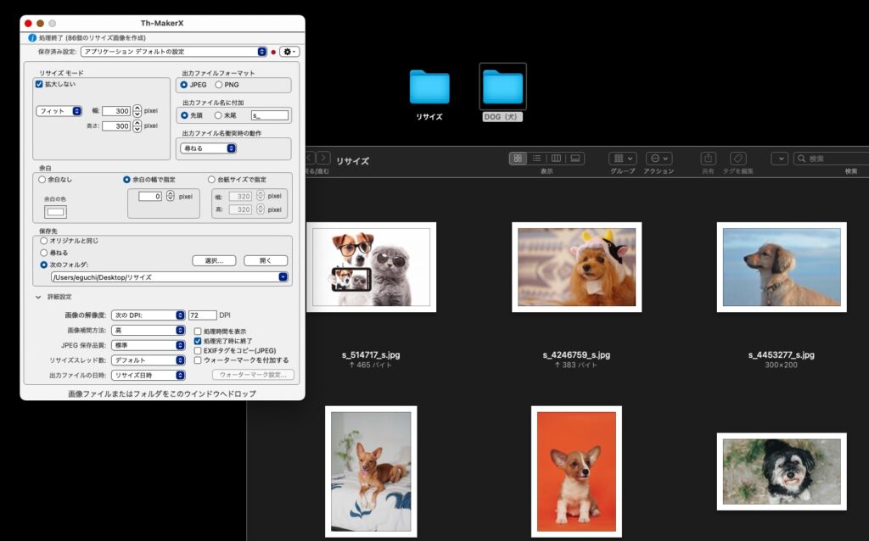
Task: Open the 保存済み設定 preset dropdown
Action: click(174, 52)
